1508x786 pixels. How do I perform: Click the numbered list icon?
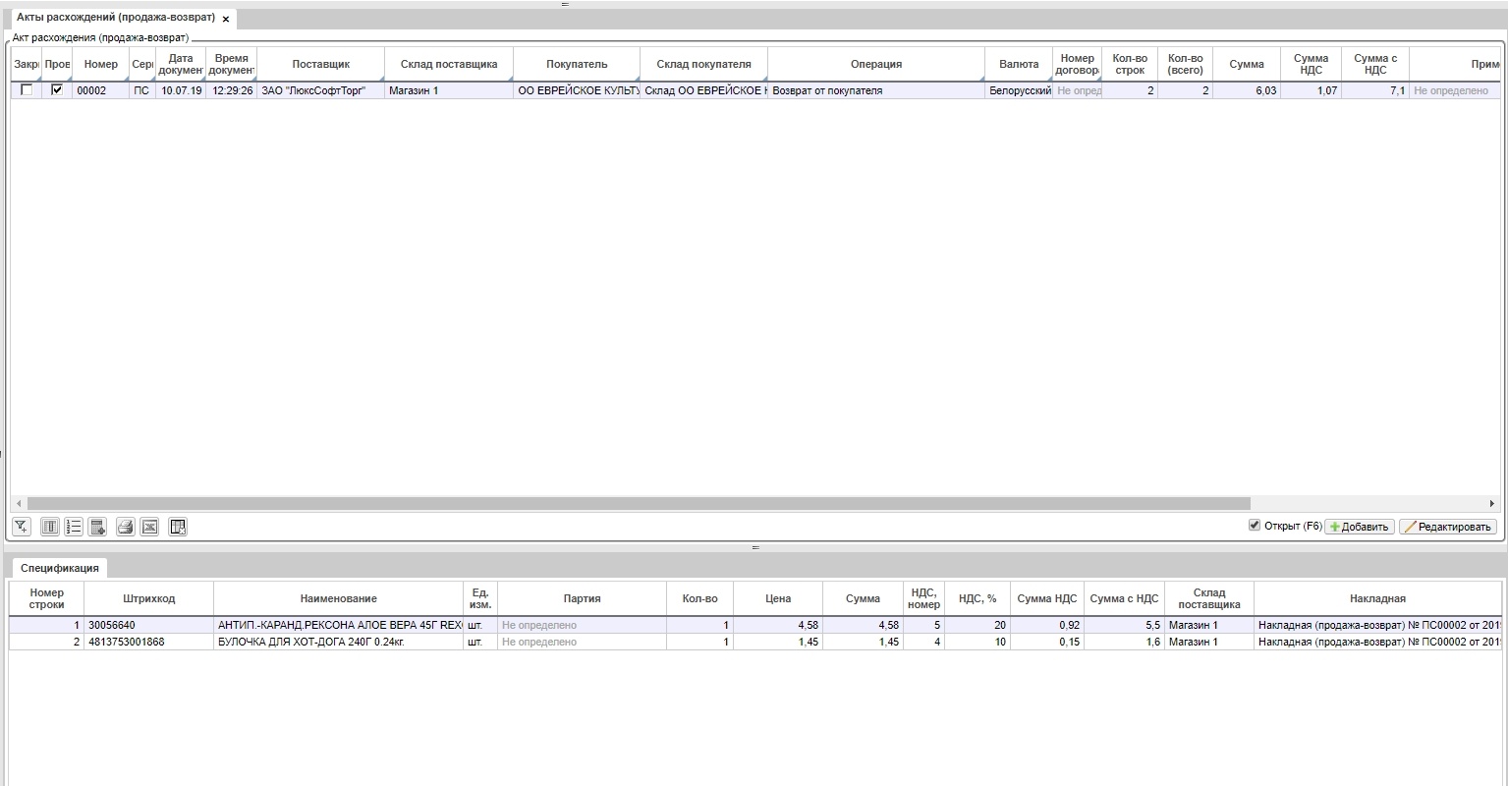click(74, 528)
